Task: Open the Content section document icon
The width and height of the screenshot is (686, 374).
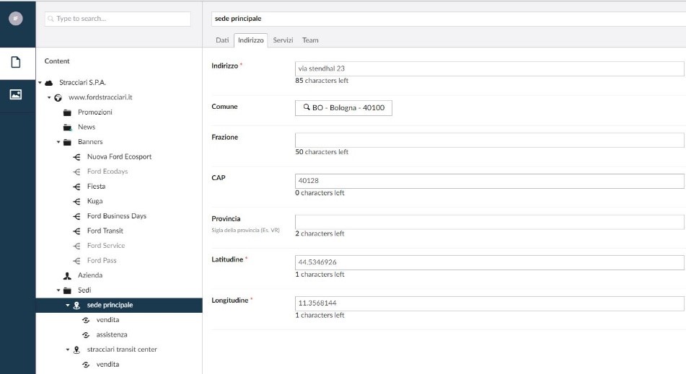Action: coord(16,62)
